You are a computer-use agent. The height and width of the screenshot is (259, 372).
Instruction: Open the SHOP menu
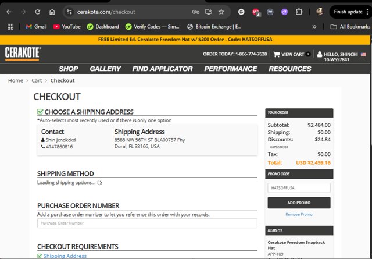tap(69, 69)
